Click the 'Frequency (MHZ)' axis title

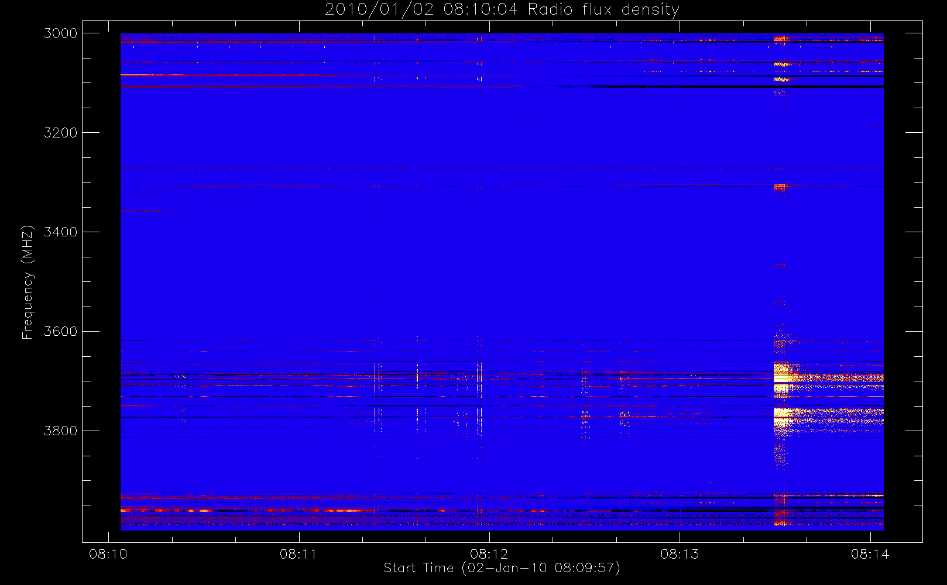[x=28, y=282]
